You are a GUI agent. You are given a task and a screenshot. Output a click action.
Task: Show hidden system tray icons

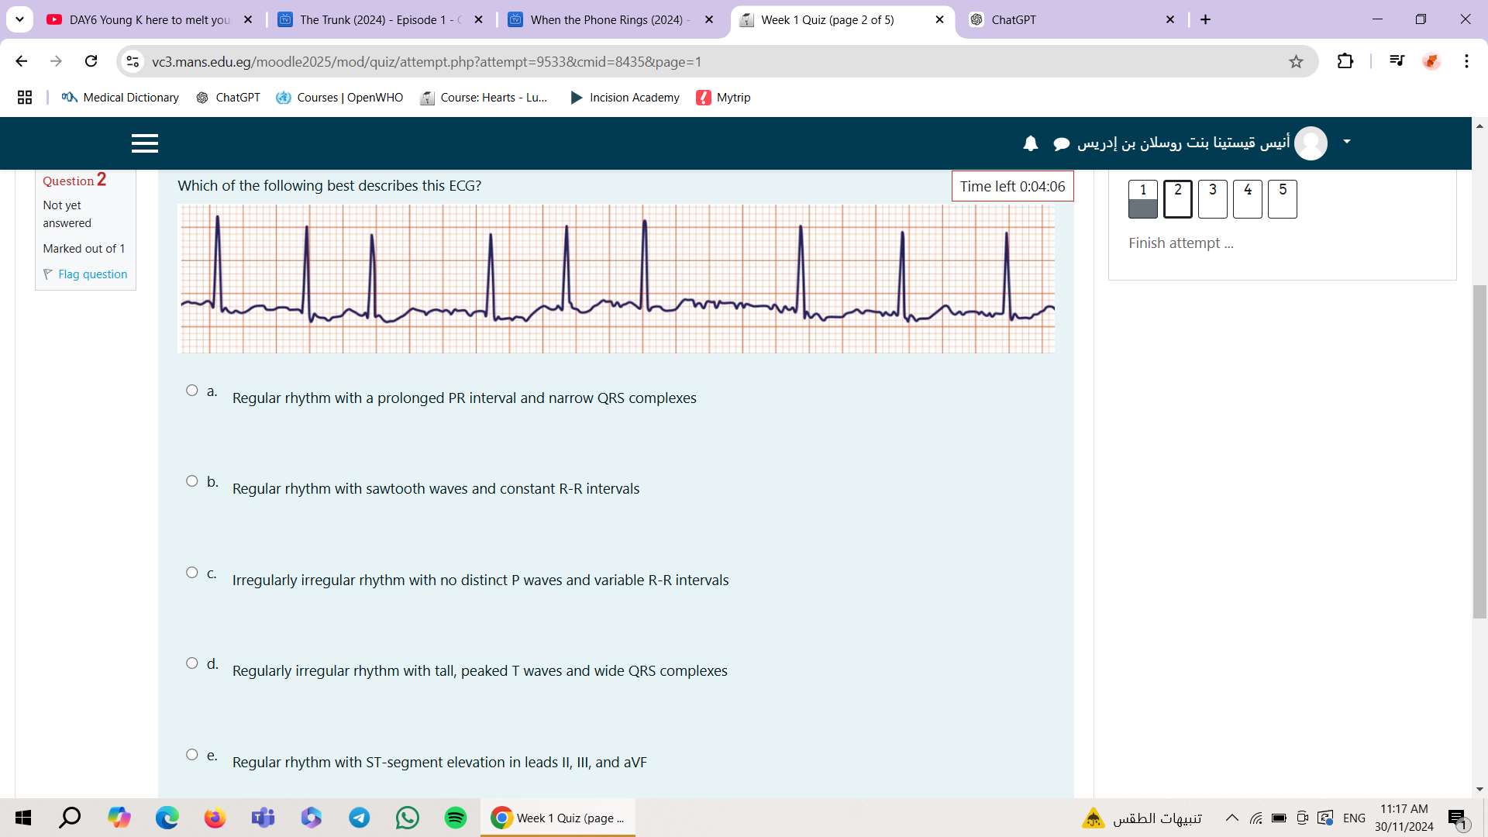coord(1231,818)
